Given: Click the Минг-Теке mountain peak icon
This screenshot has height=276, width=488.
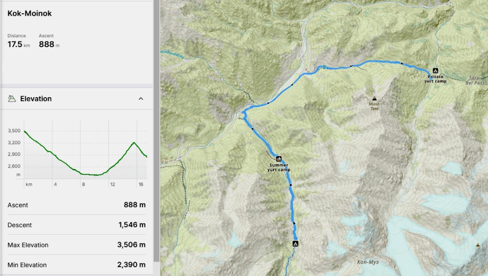Looking at the screenshot, I should (x=373, y=95).
